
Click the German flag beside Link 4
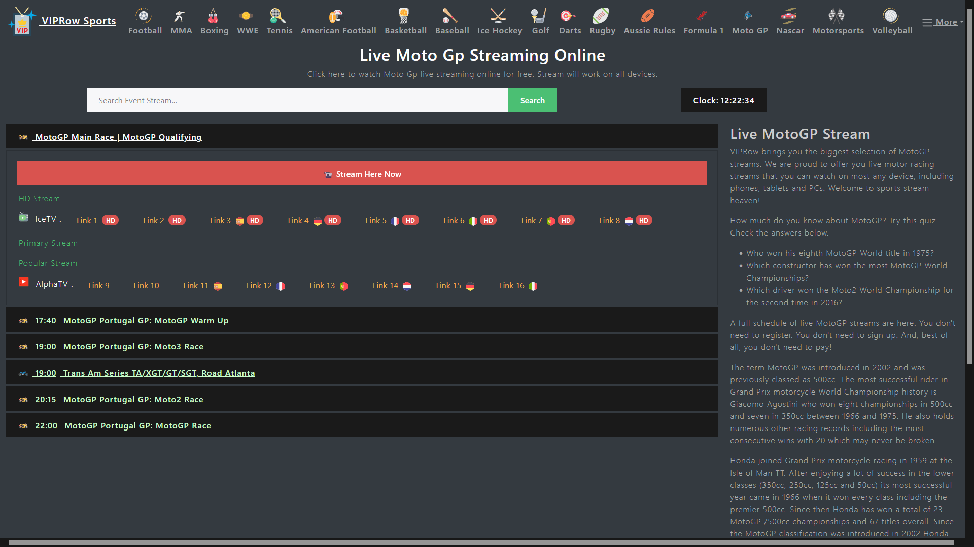318,221
